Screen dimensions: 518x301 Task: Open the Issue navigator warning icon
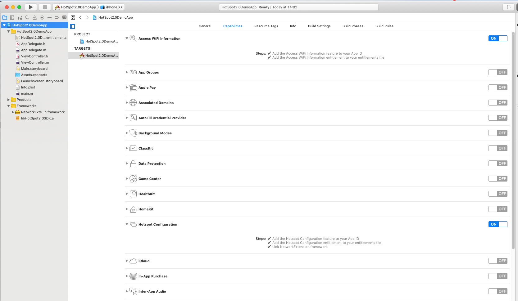(35, 18)
